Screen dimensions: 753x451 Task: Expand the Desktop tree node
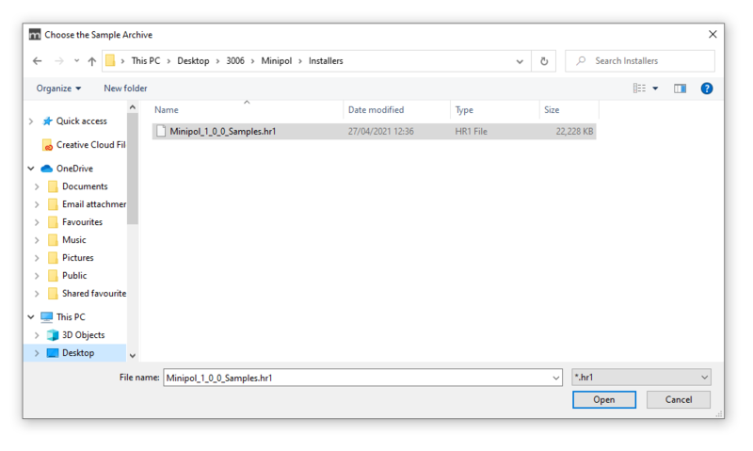click(37, 353)
